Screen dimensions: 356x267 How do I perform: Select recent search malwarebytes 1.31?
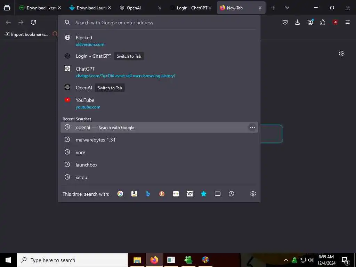(159, 140)
